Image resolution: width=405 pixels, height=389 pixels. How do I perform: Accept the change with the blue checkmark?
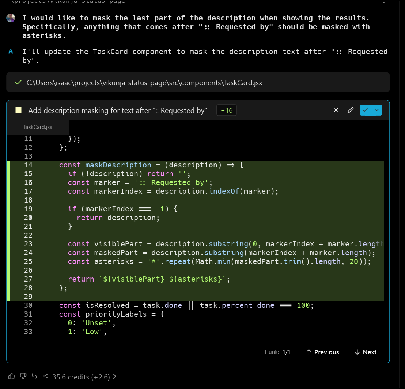[365, 110]
